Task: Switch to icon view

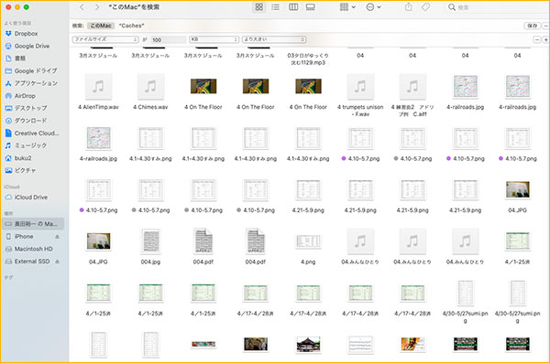Action: (258, 7)
